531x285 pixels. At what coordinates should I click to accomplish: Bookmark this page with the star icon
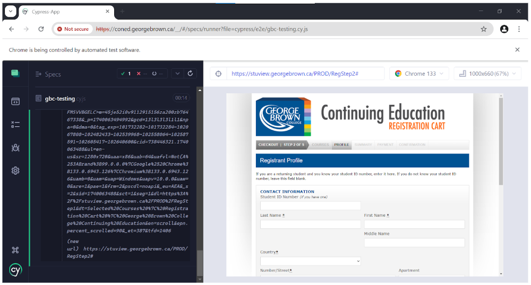pyautogui.click(x=484, y=29)
